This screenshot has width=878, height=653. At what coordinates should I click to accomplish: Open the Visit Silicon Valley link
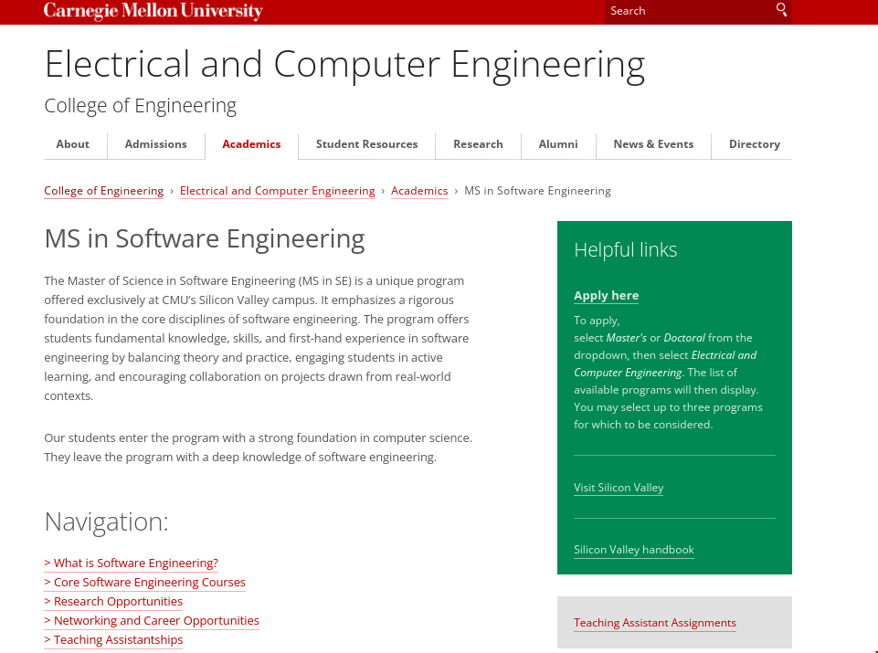[x=619, y=488]
